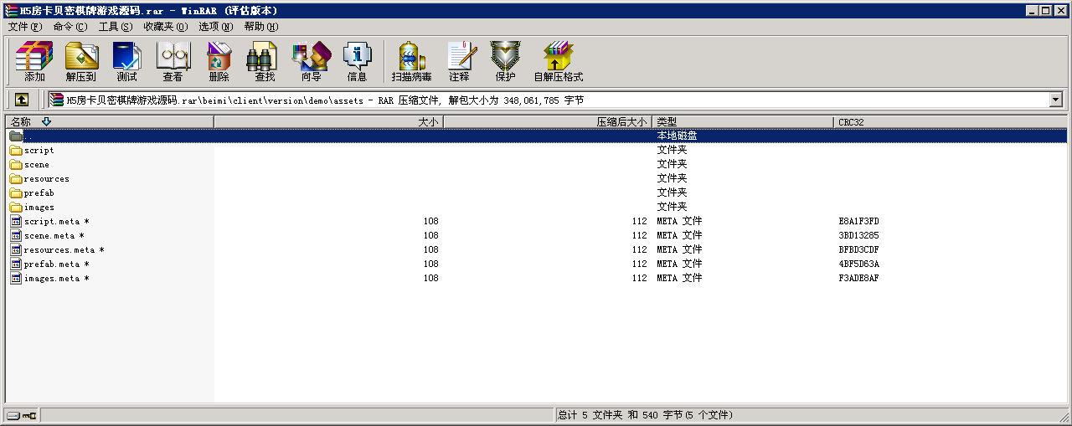The image size is (1072, 426).
Task: Click the 添加 (Add) toolbar icon
Action: [x=34, y=62]
